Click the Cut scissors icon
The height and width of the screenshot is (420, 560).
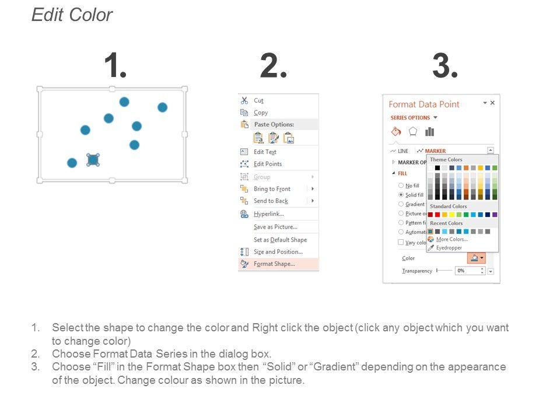click(244, 100)
